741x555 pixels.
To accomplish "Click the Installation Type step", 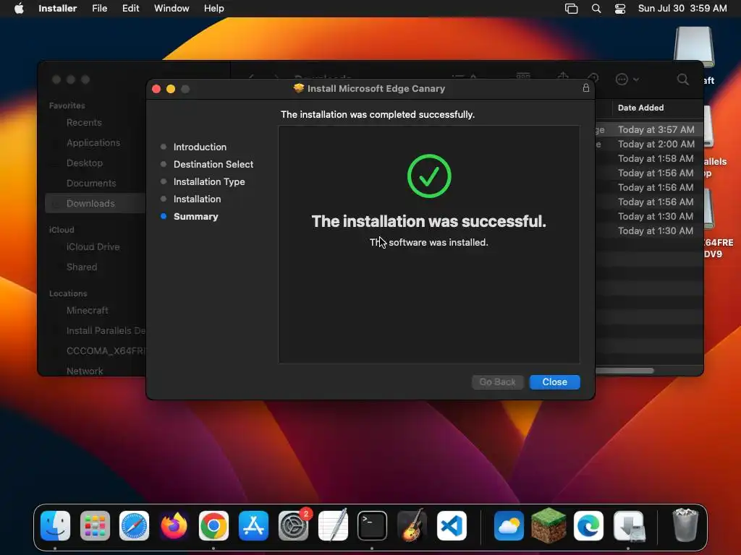I will click(209, 181).
